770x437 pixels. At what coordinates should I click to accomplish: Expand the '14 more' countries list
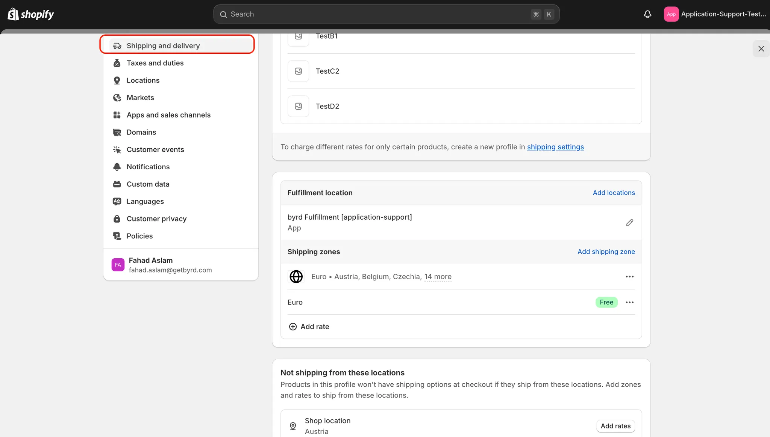pos(438,277)
